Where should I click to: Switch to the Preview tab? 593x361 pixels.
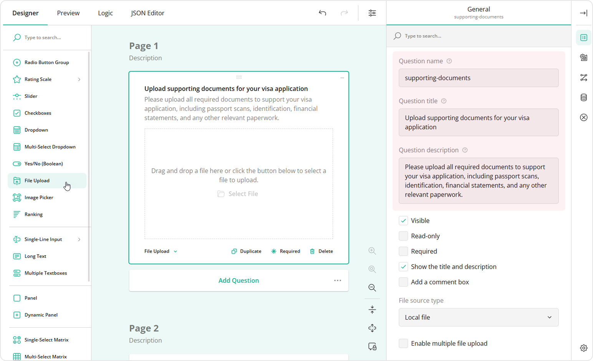click(x=68, y=13)
